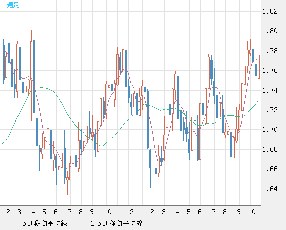Screen dimensions: 286x230
Task: Click the 1.66 price axis label
Action: 270,169
